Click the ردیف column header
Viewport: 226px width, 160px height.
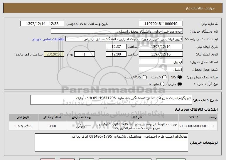click(213, 117)
